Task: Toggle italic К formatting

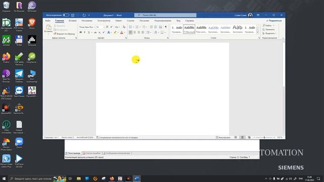Action: [x=85, y=32]
